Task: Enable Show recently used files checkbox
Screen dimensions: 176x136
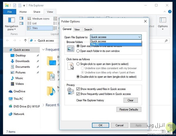Action: [78, 89]
